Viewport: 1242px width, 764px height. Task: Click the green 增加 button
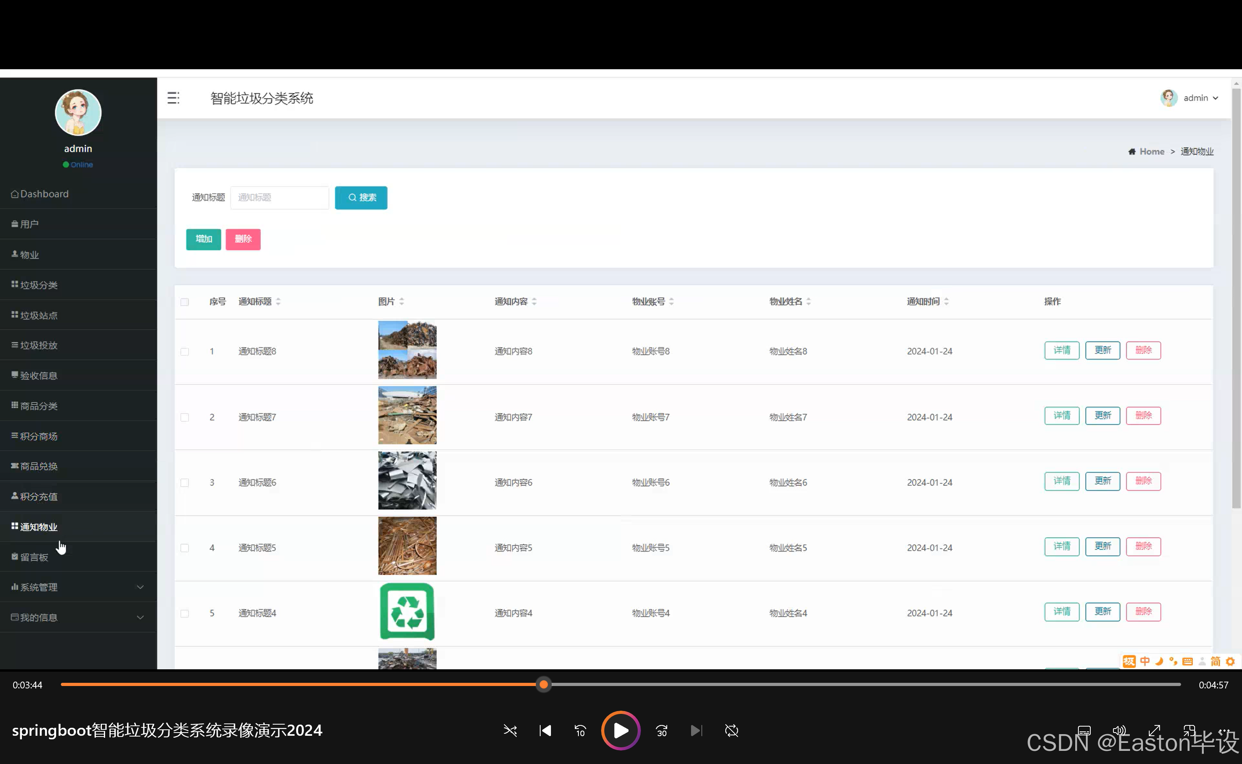coord(203,239)
